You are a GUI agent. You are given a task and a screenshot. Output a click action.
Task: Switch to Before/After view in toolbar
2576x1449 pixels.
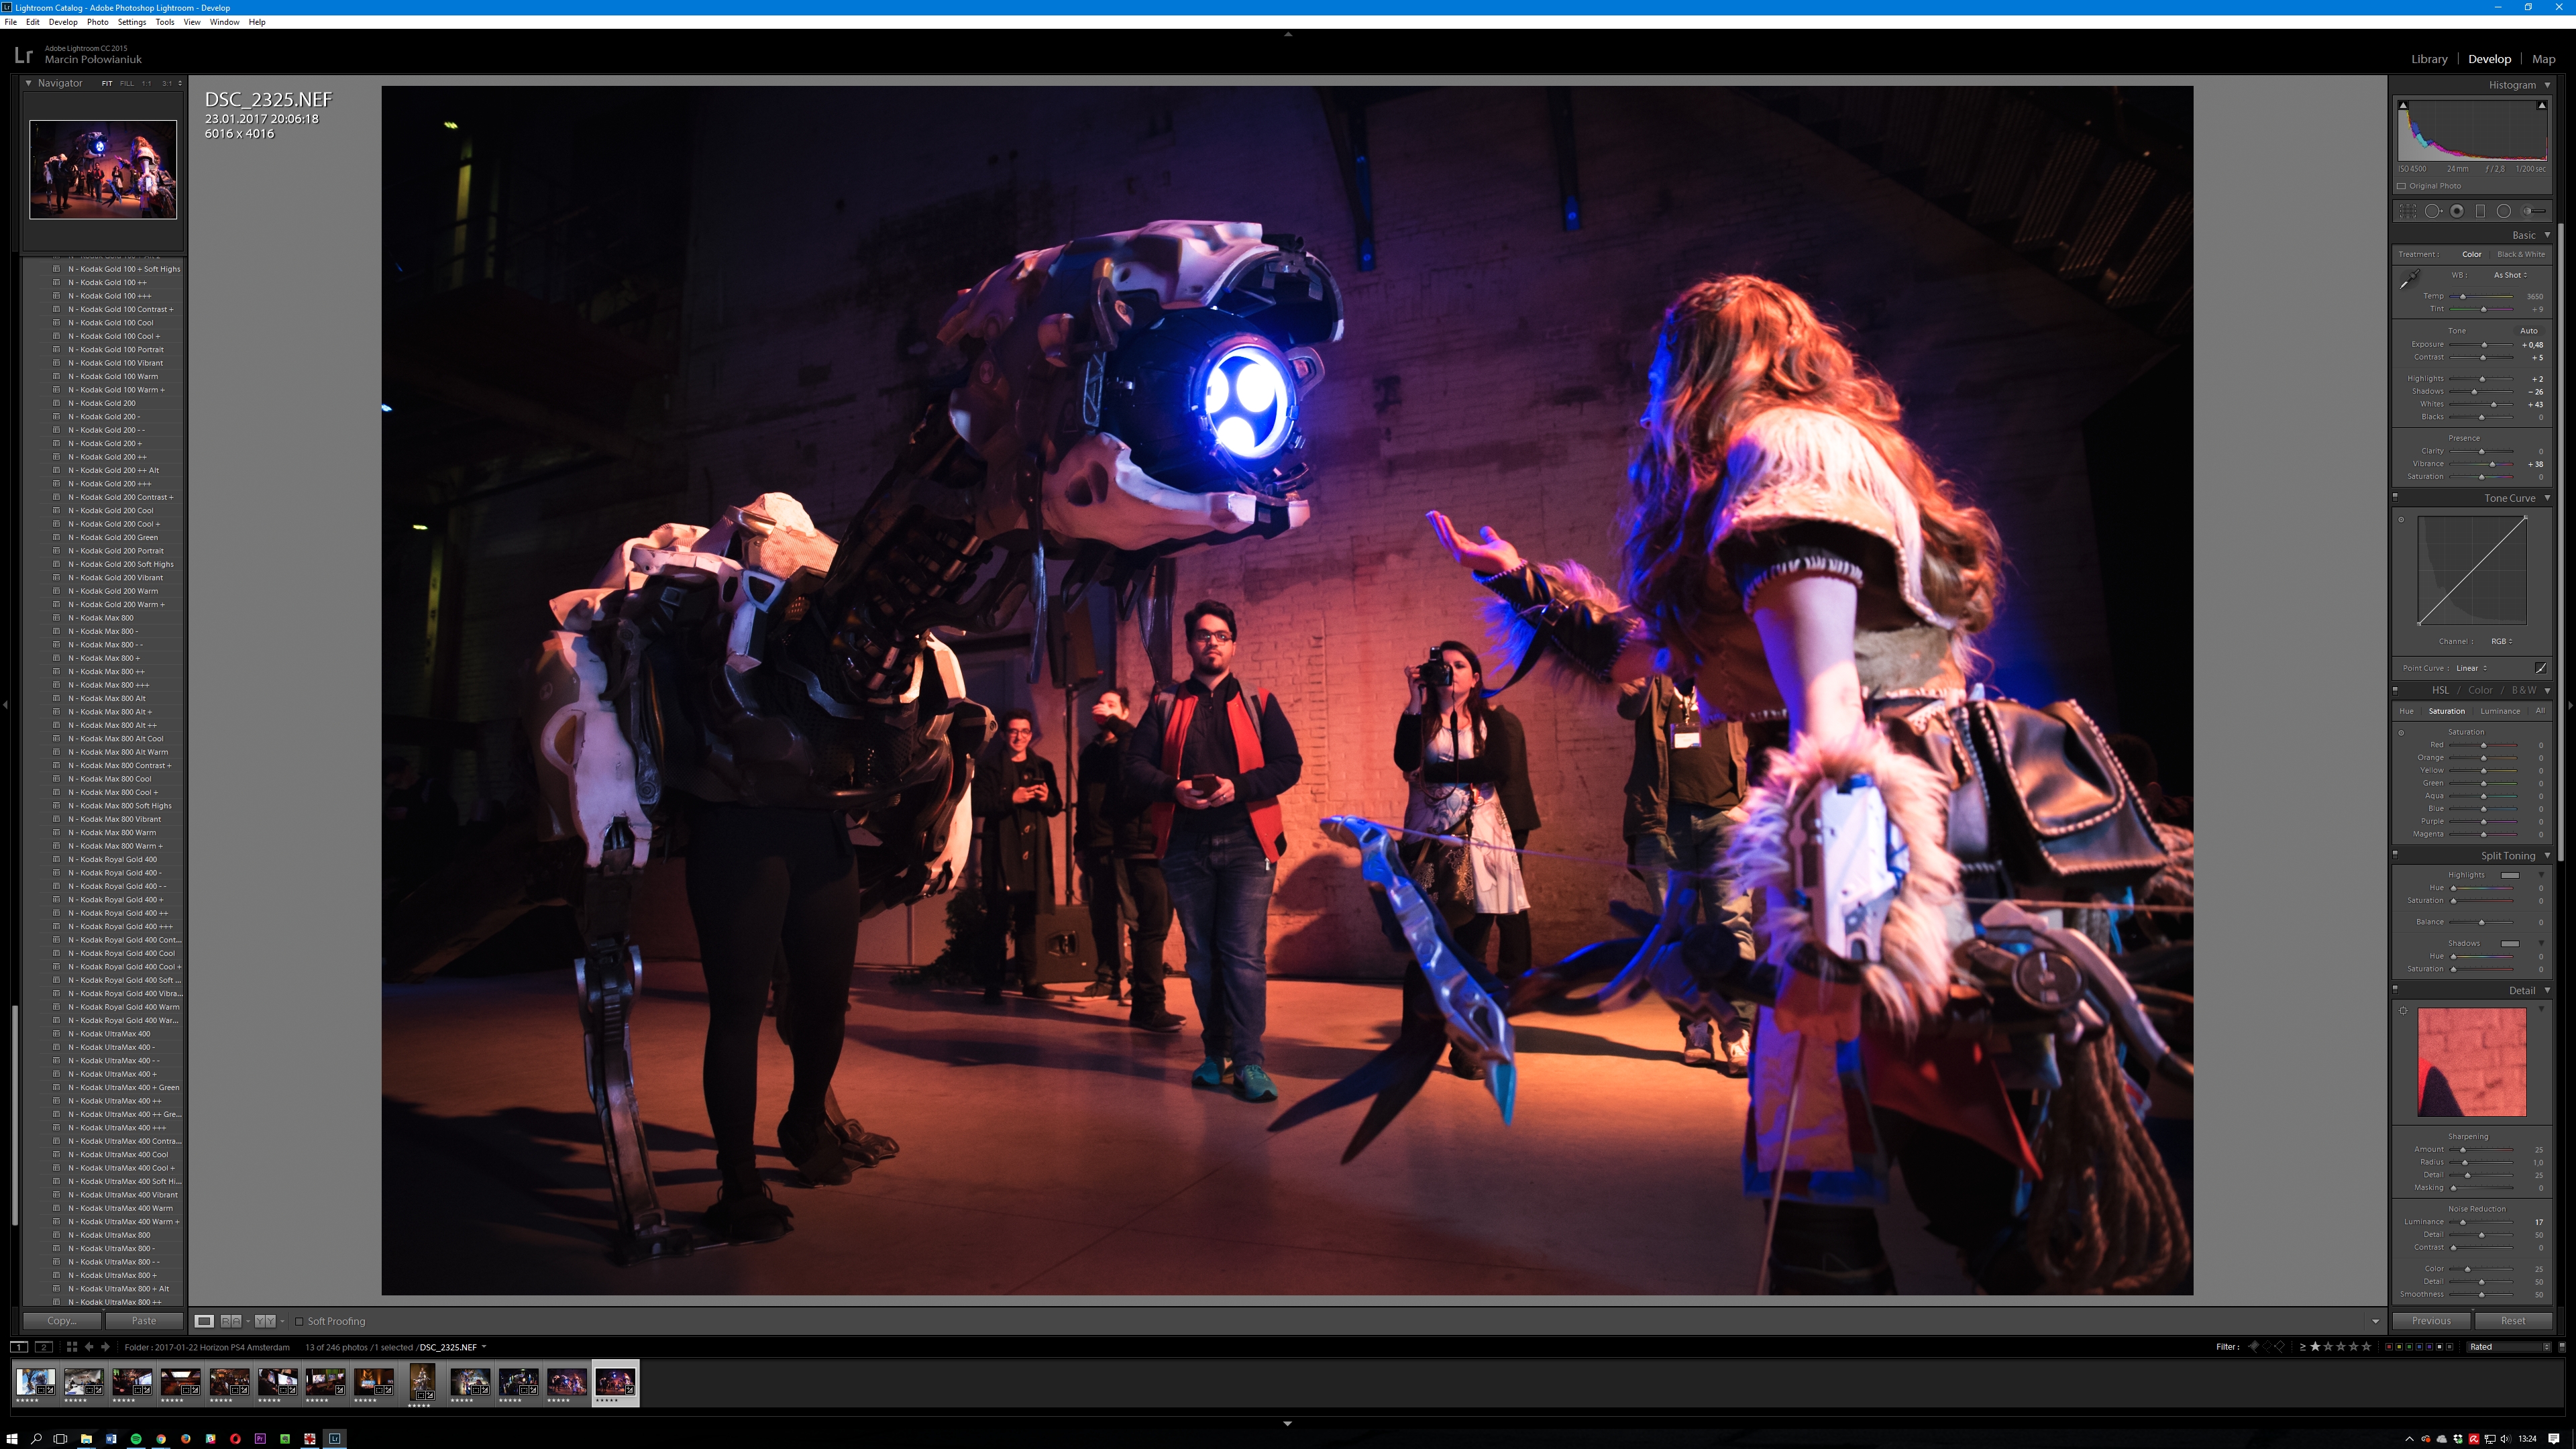pyautogui.click(x=264, y=1321)
